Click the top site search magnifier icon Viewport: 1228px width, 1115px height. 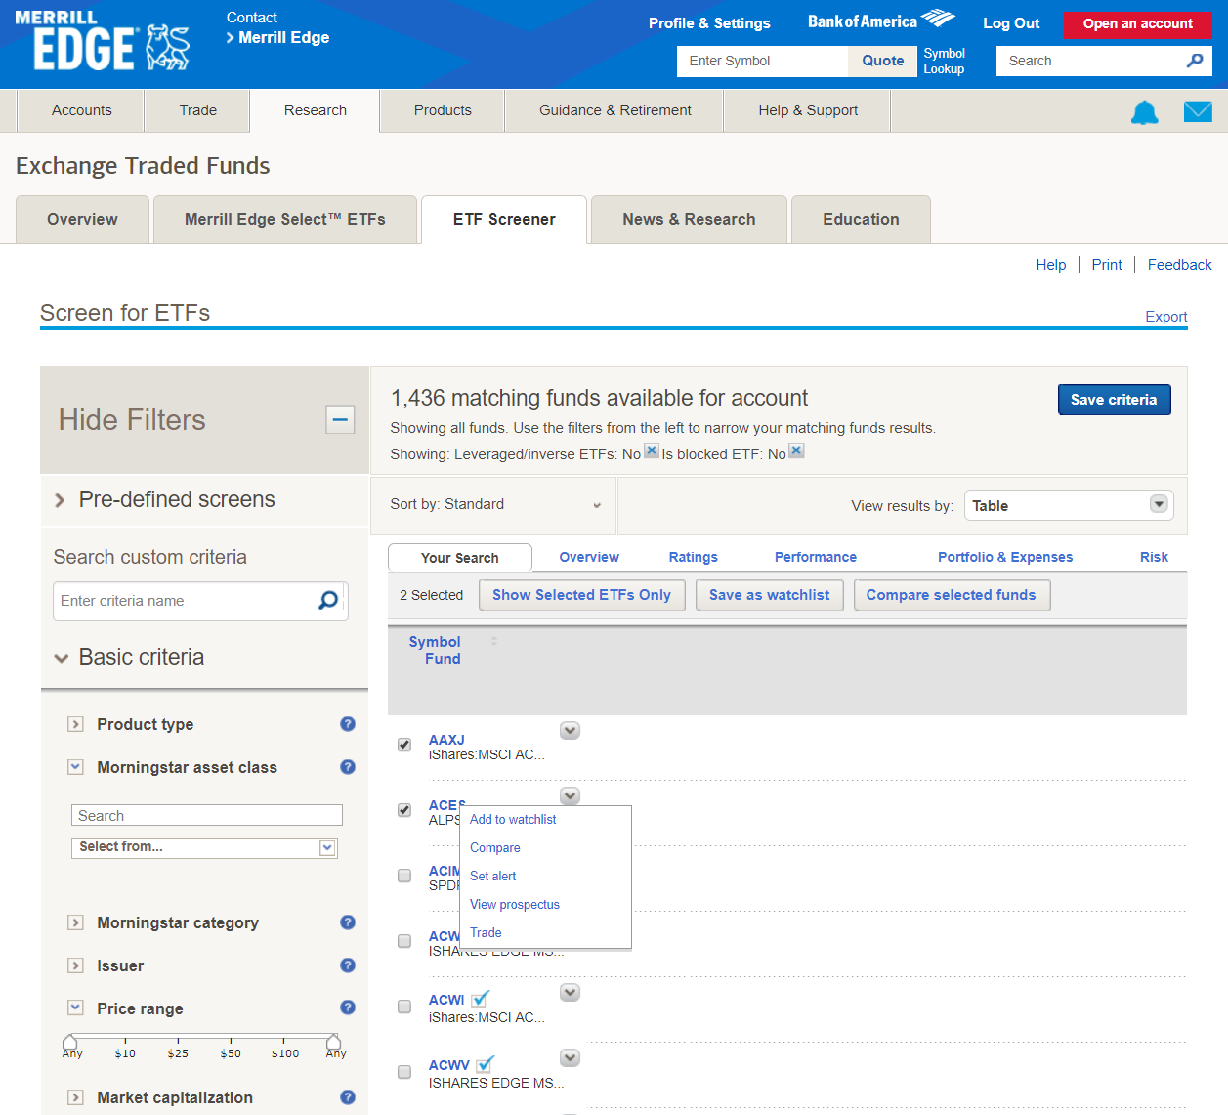[1195, 61]
